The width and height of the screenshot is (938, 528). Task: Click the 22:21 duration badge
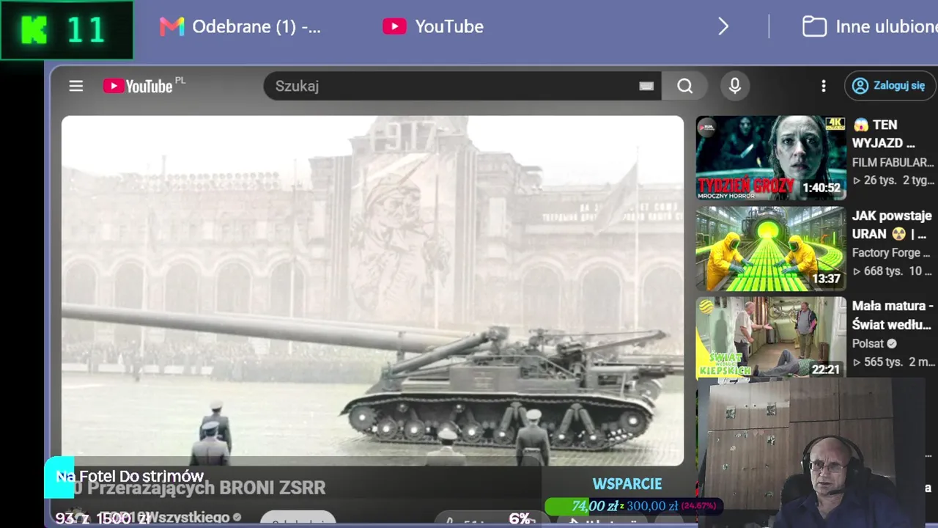[x=825, y=370]
